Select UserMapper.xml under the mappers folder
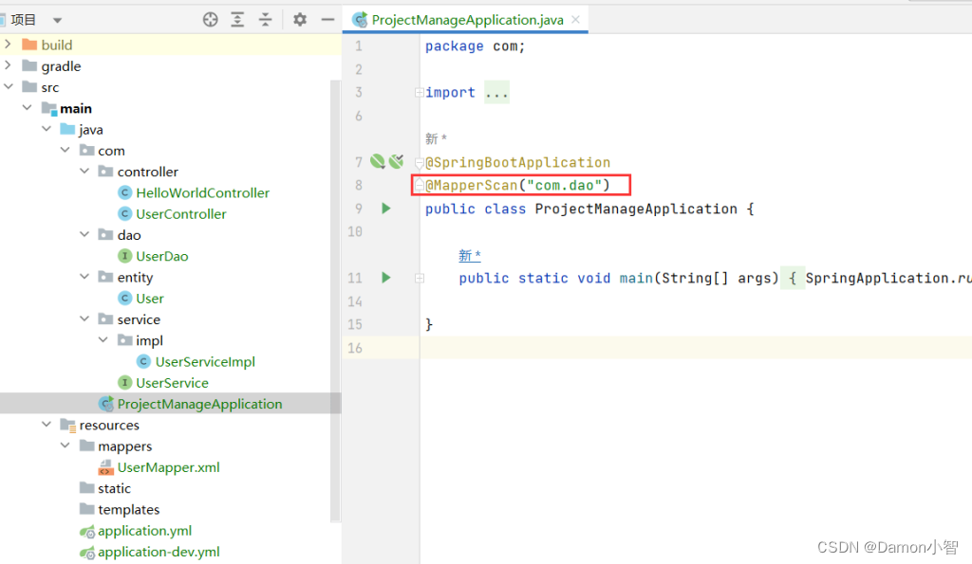Screen dimensions: 972x564 click(167, 466)
